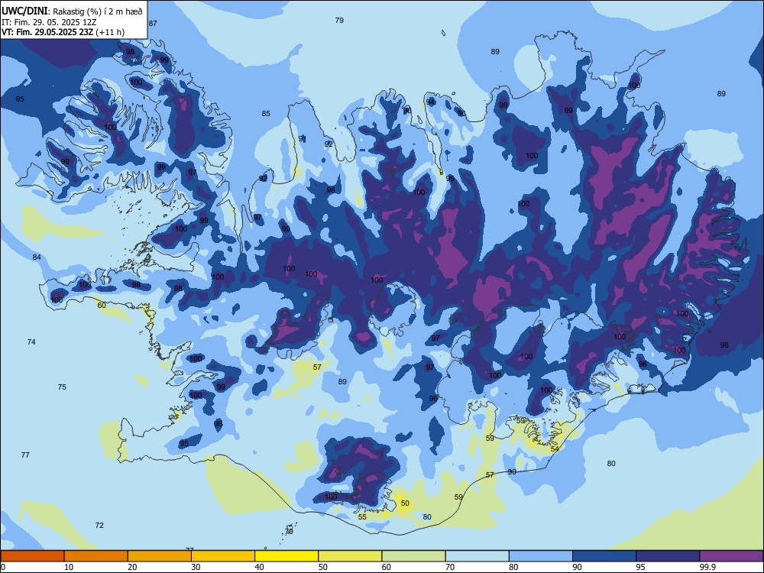Click the VT: Fim. 29.05.2025 23Z line
The image size is (764, 573).
[63, 32]
